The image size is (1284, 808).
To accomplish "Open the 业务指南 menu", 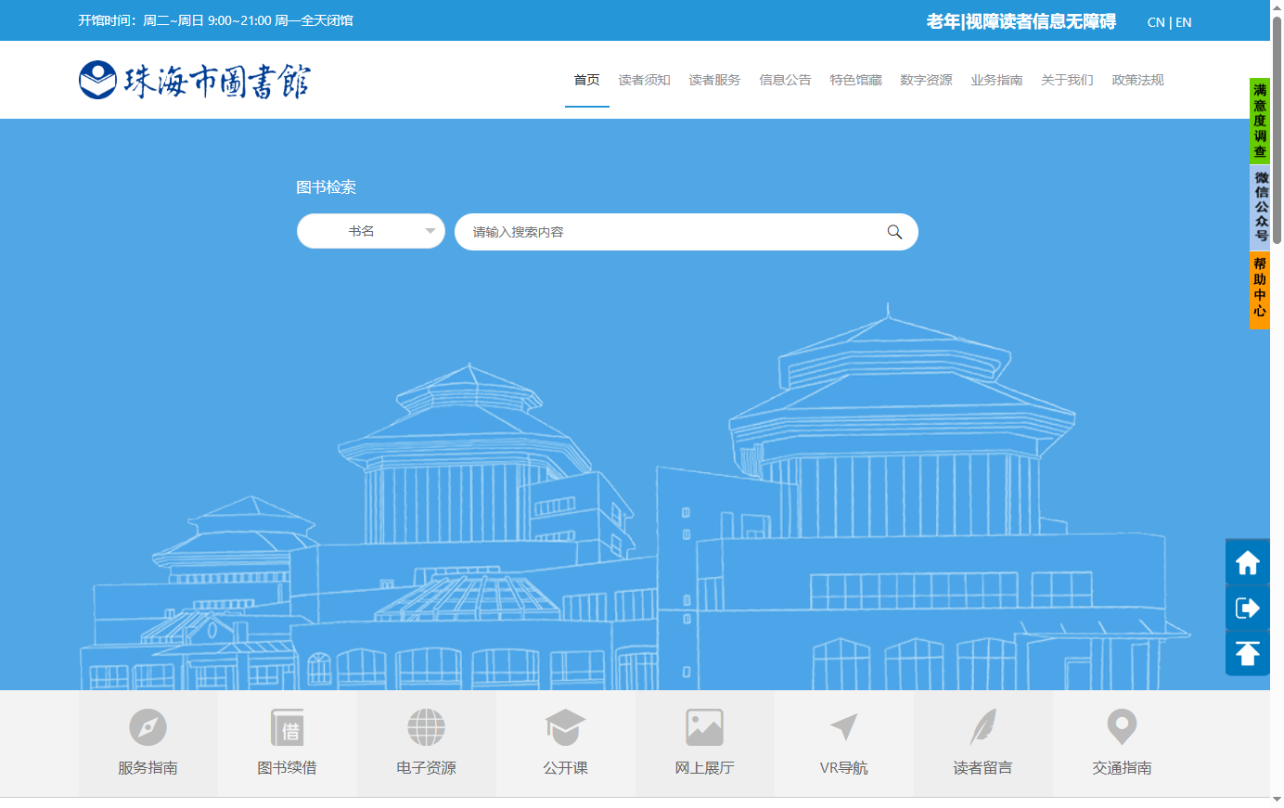I will (x=997, y=80).
